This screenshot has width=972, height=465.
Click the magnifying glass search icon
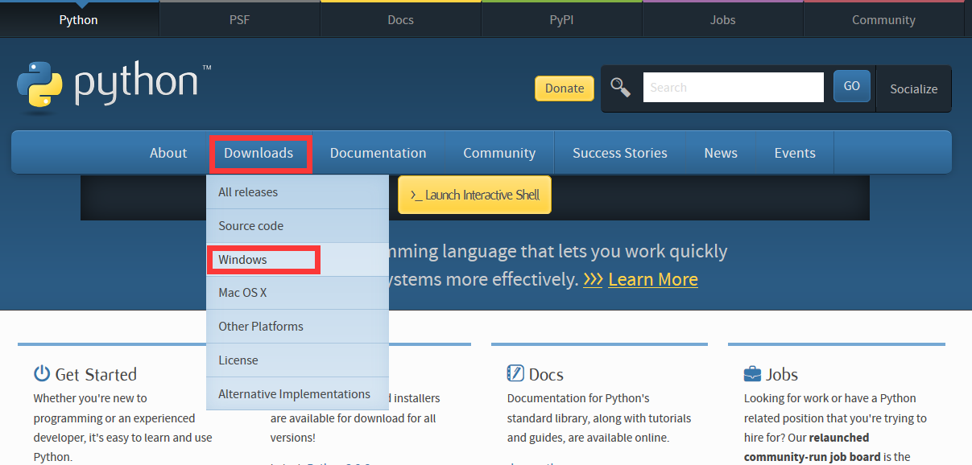(620, 87)
